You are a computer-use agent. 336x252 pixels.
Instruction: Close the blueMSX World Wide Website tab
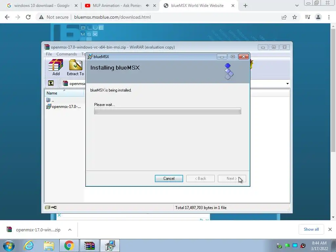233,6
